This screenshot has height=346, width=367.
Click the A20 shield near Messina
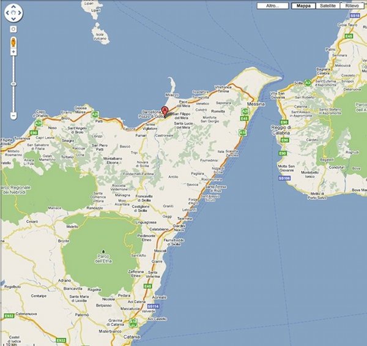tap(244, 111)
